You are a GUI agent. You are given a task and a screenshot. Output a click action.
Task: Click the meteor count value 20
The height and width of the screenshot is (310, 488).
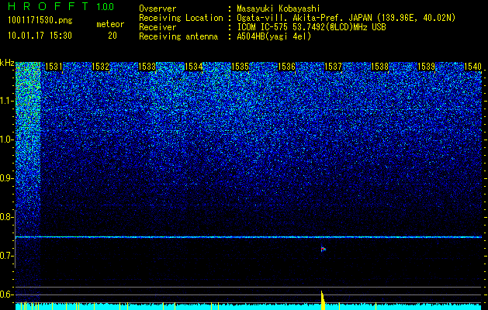[112, 36]
